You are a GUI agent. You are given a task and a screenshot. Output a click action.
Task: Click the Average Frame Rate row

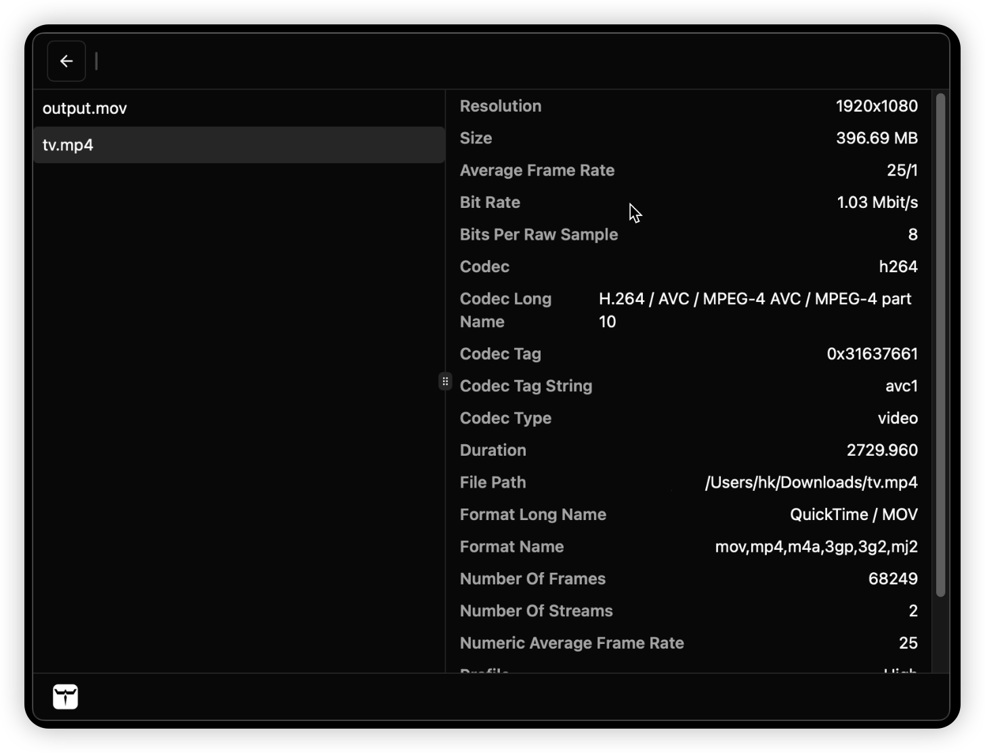688,171
